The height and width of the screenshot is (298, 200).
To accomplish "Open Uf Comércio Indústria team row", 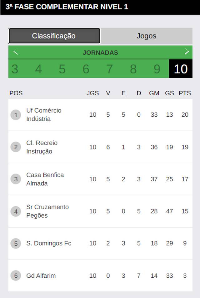I will click(x=100, y=115).
